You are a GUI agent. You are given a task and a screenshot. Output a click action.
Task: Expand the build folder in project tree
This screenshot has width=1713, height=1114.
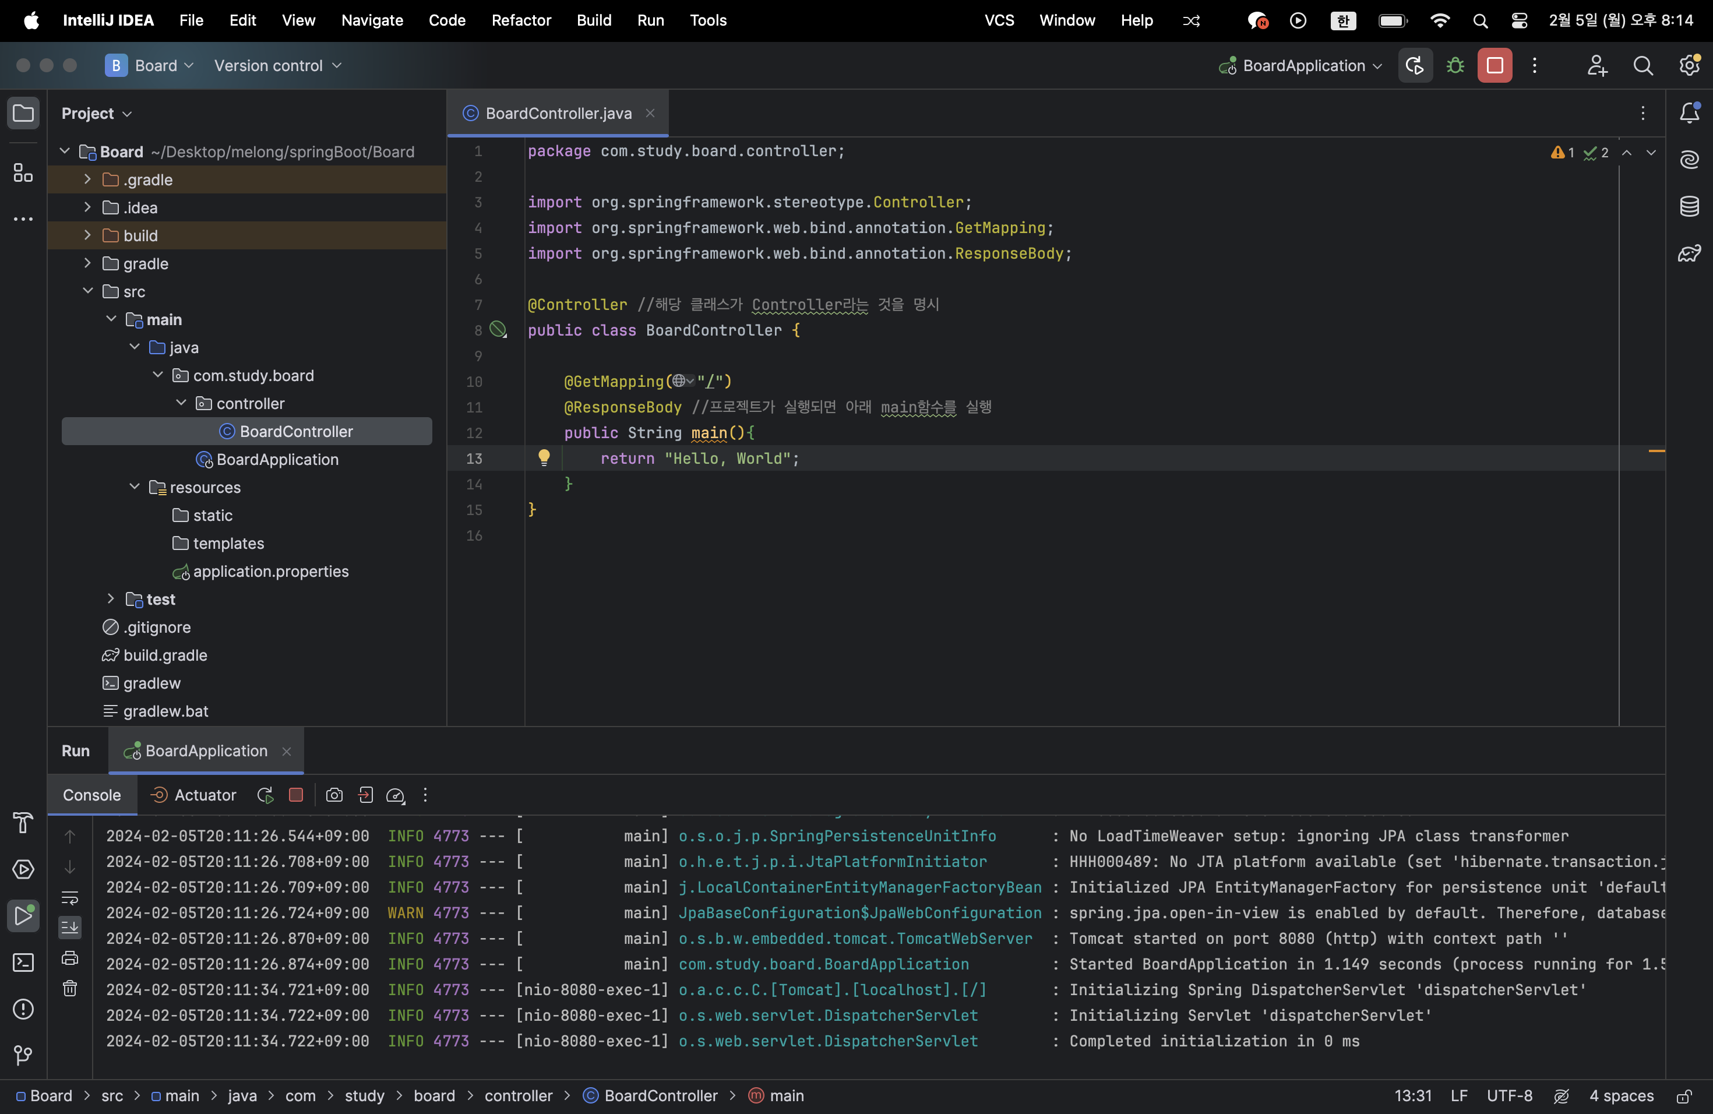pos(87,235)
